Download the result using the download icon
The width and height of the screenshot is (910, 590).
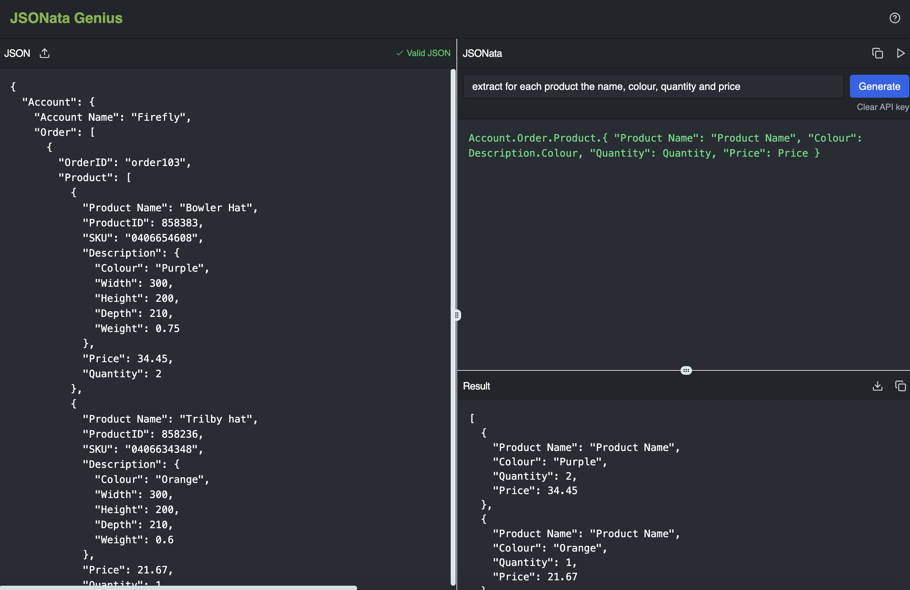878,386
